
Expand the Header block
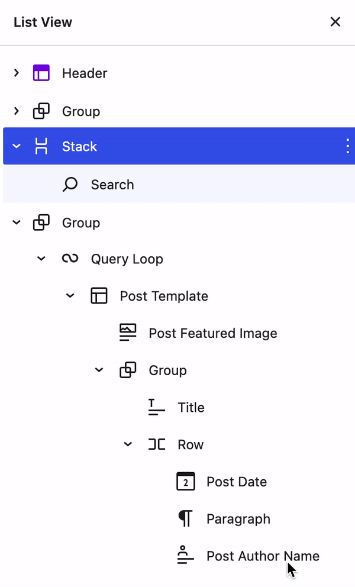pyautogui.click(x=17, y=73)
